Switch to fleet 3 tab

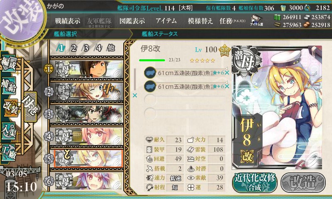click(86, 48)
